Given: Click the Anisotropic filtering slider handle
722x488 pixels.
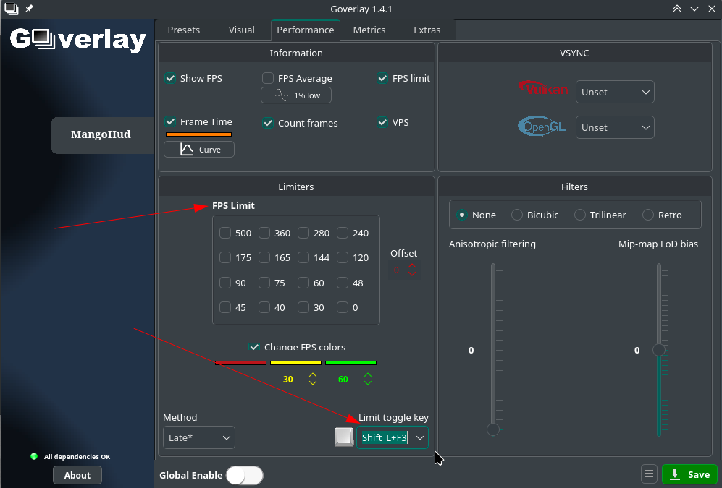Looking at the screenshot, I should pyautogui.click(x=492, y=429).
